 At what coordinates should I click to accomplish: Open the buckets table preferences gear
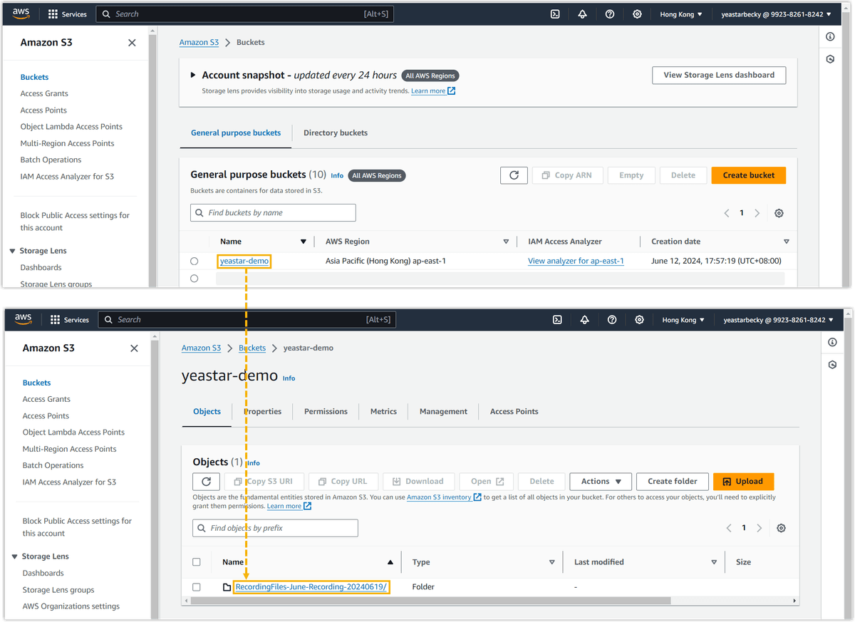(779, 212)
